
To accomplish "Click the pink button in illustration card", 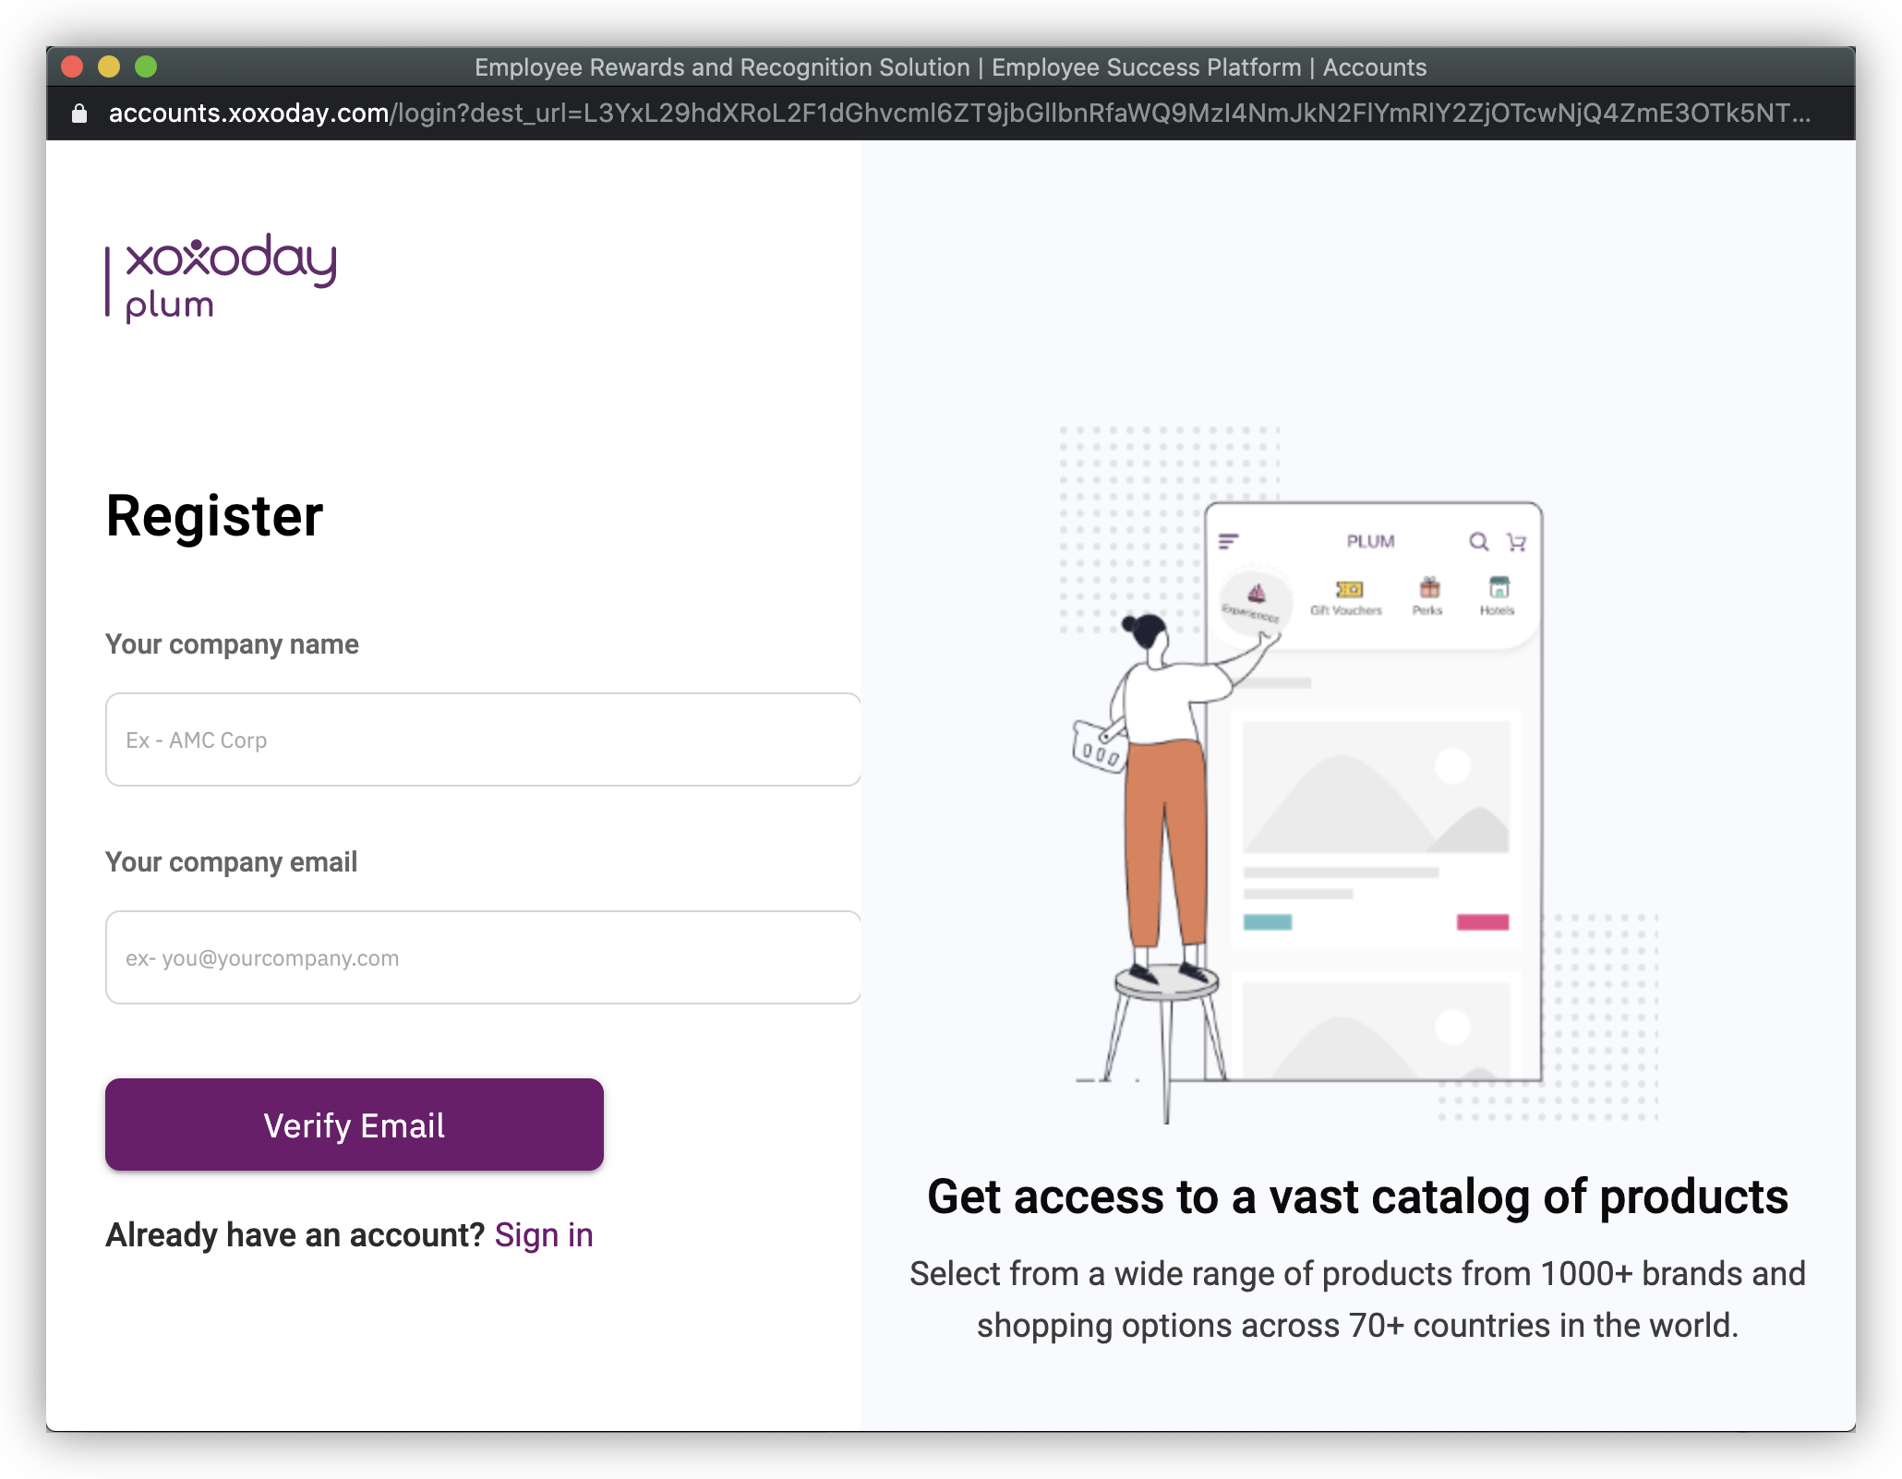I will pos(1483,922).
